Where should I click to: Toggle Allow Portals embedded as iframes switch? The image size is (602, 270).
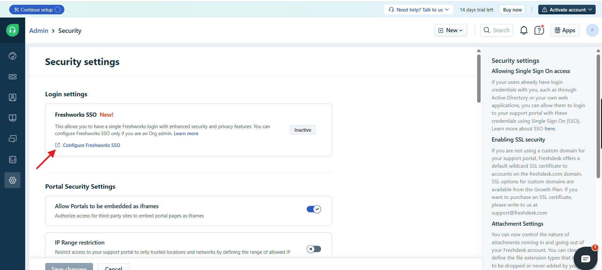[x=314, y=209]
